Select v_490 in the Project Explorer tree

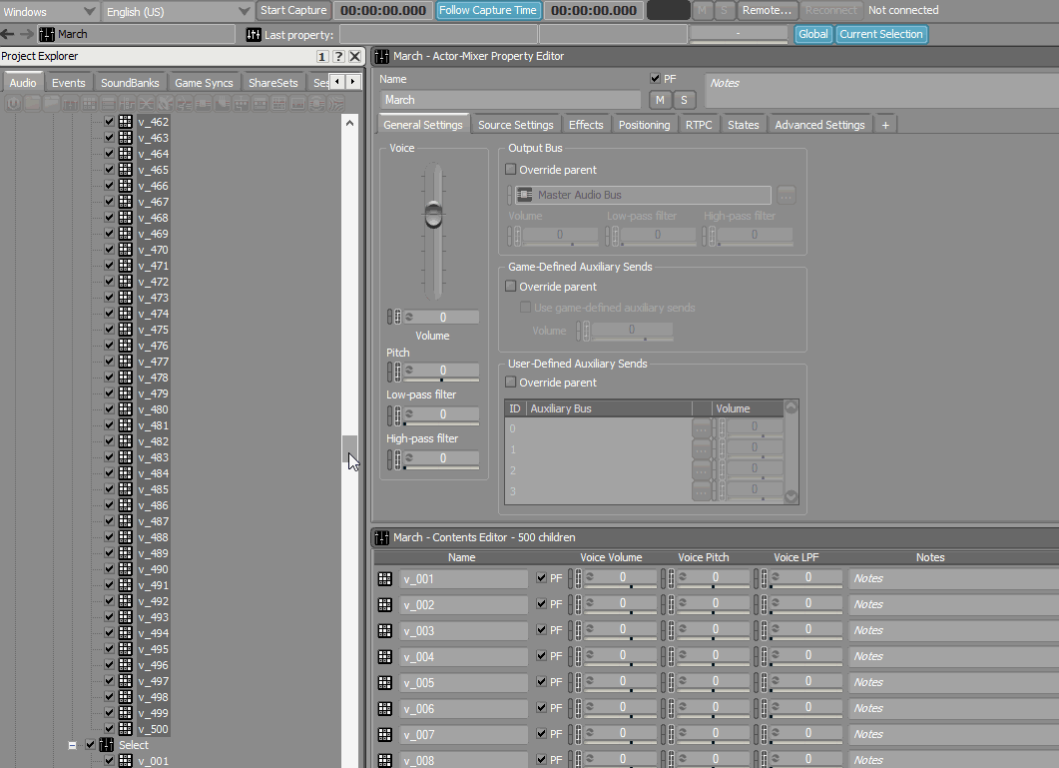154,569
